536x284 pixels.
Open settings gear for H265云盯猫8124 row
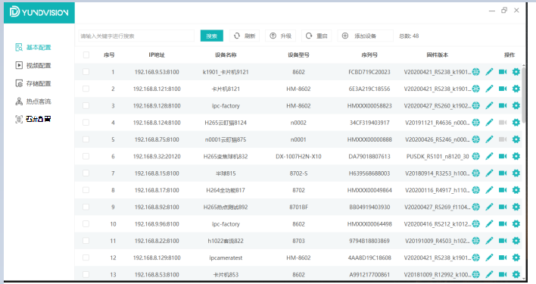516,123
